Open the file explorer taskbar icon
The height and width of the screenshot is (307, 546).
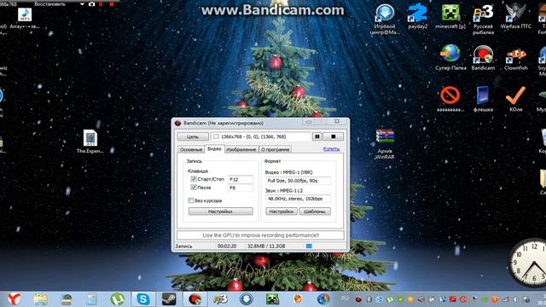pos(40,299)
